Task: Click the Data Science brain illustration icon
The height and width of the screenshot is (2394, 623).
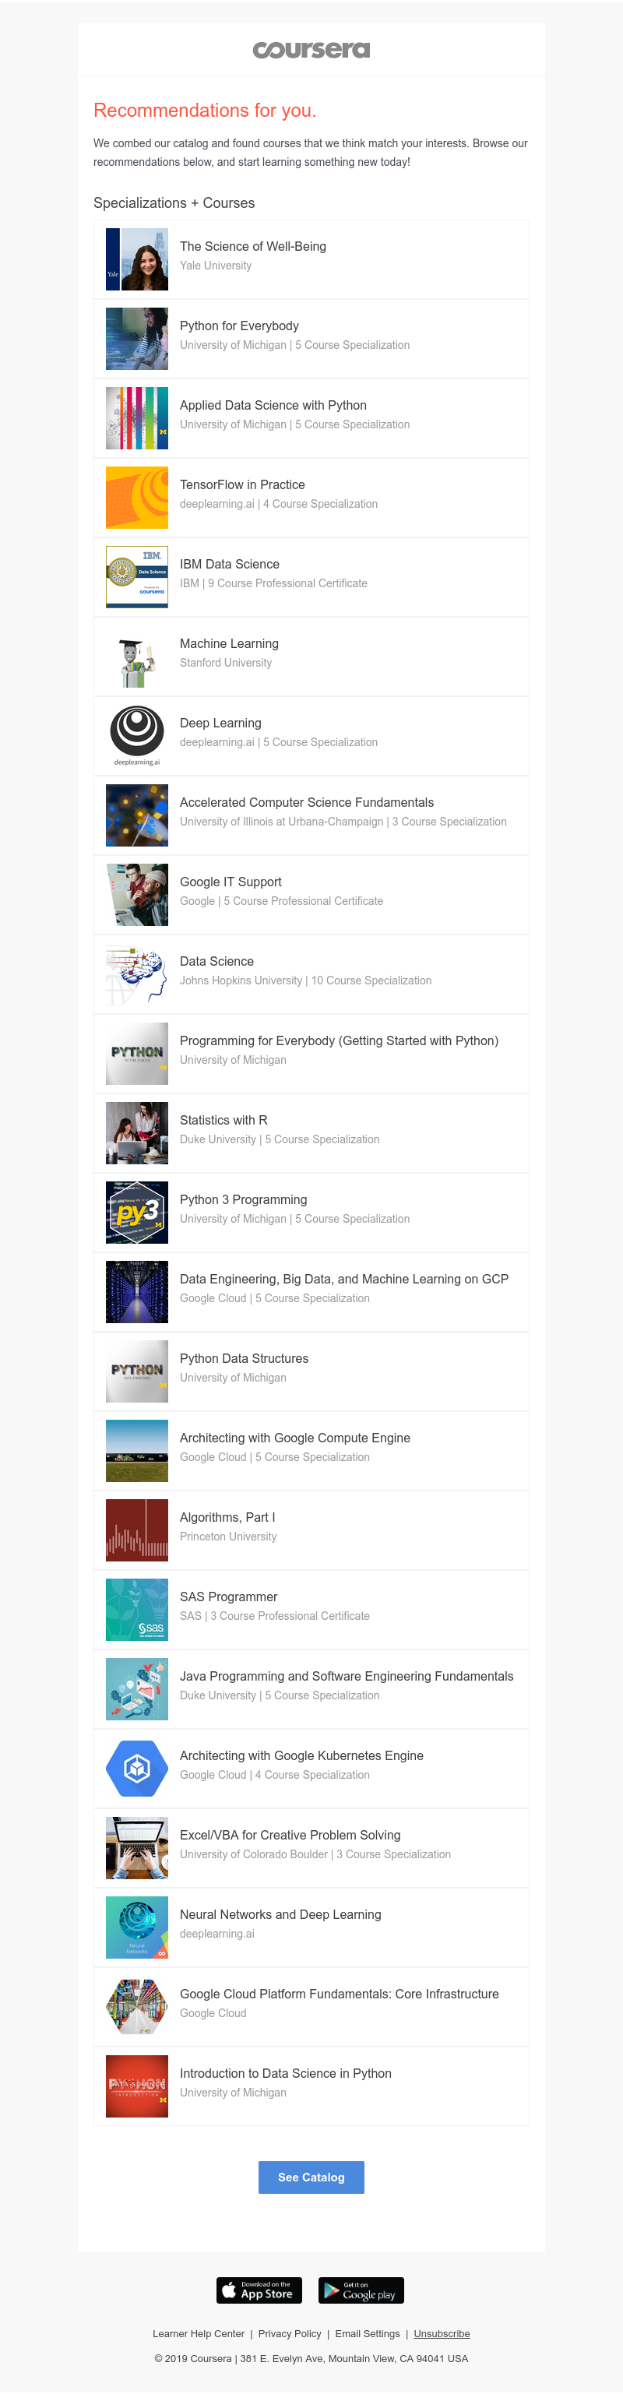Action: 137,974
